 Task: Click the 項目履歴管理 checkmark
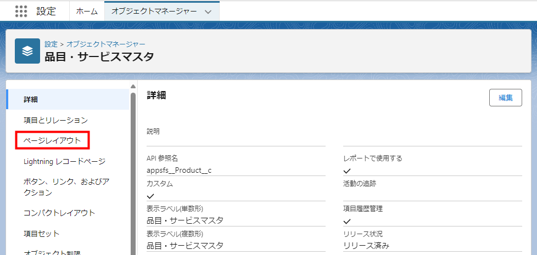click(x=347, y=221)
